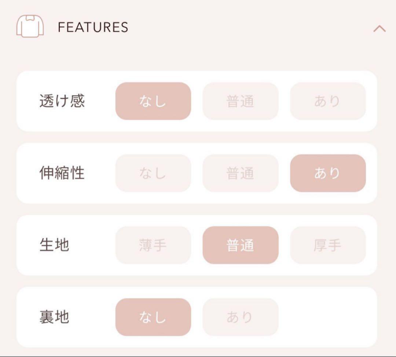
Task: Set 裏地 lining to あり
Action: tap(240, 317)
